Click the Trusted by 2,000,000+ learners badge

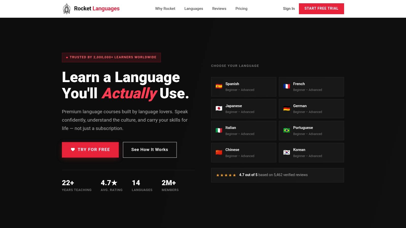pyautogui.click(x=111, y=58)
